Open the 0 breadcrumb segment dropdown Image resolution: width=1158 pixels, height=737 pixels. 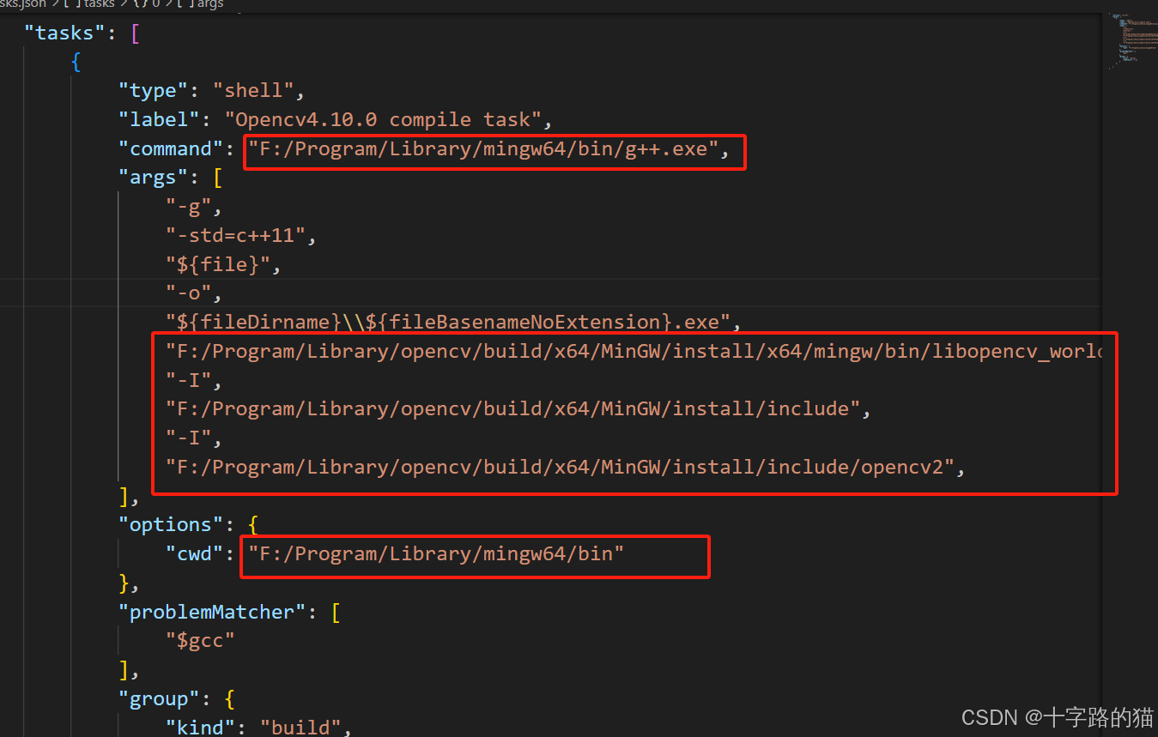pyautogui.click(x=155, y=4)
